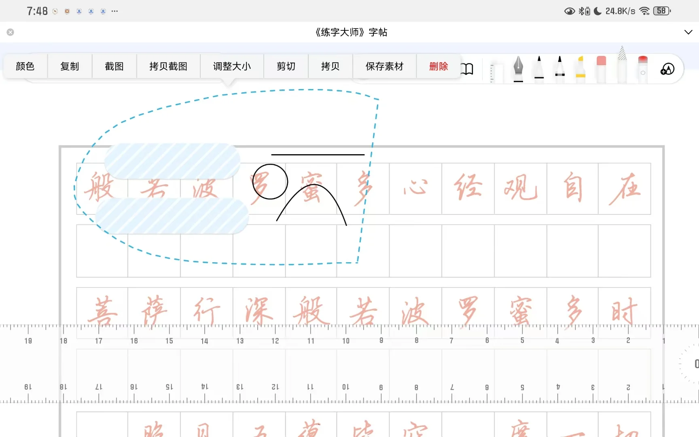Choose 剪切 to cut the selection
Image resolution: width=699 pixels, height=437 pixels.
pos(286,66)
